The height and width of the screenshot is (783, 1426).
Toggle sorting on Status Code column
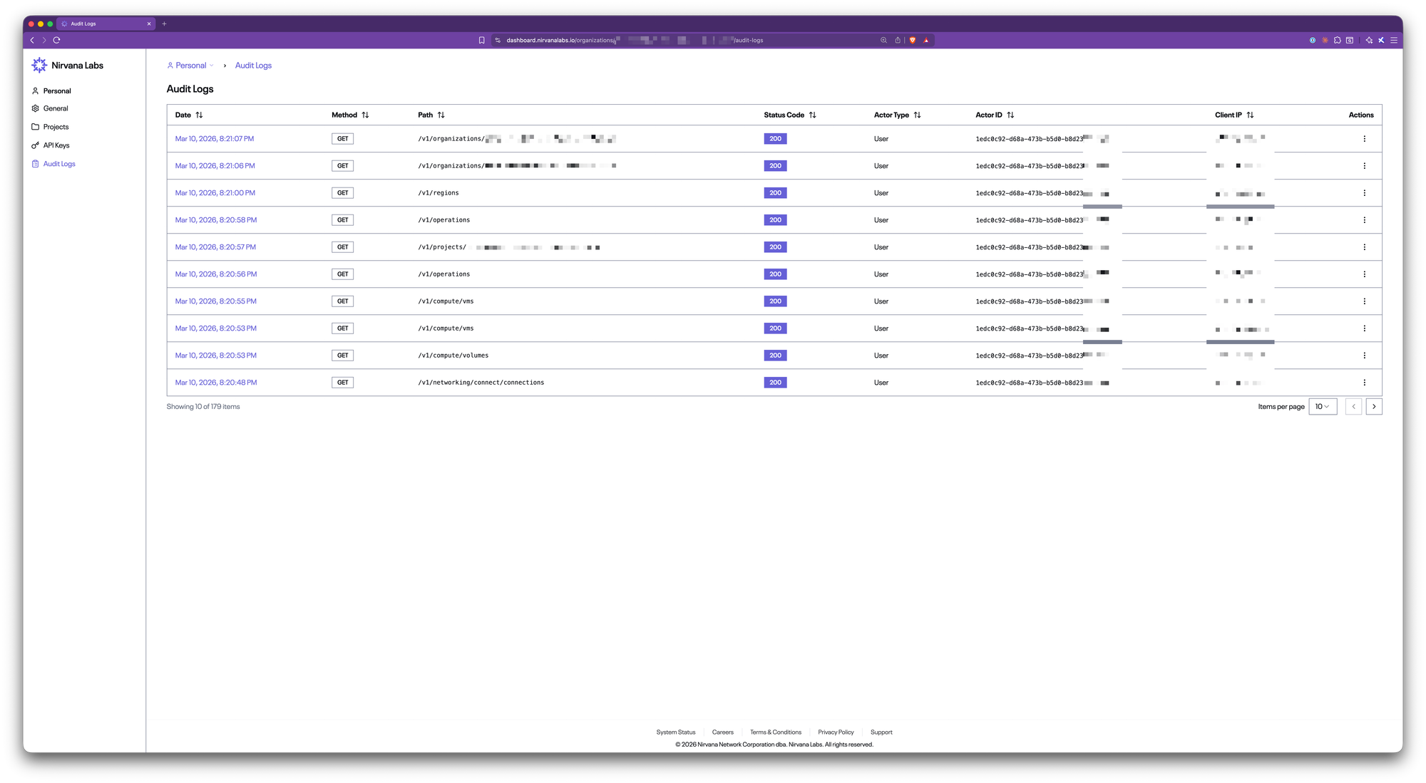[x=812, y=115]
